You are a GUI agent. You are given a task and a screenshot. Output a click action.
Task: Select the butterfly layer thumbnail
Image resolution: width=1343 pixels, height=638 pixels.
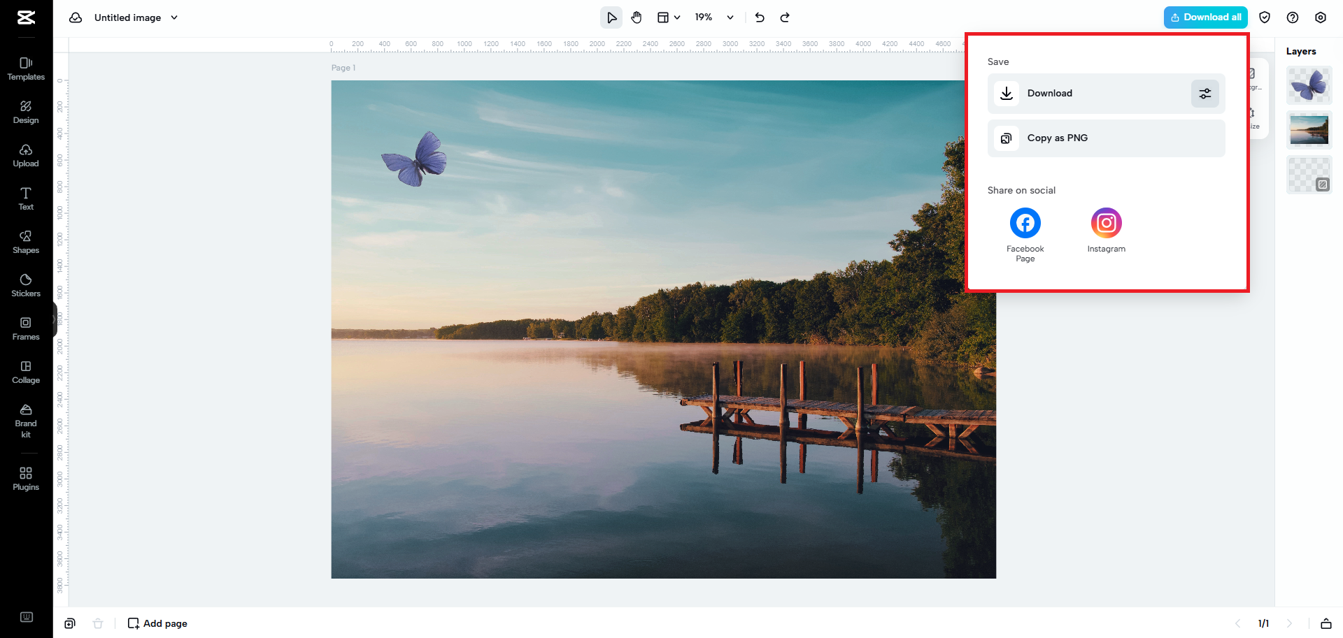point(1309,85)
